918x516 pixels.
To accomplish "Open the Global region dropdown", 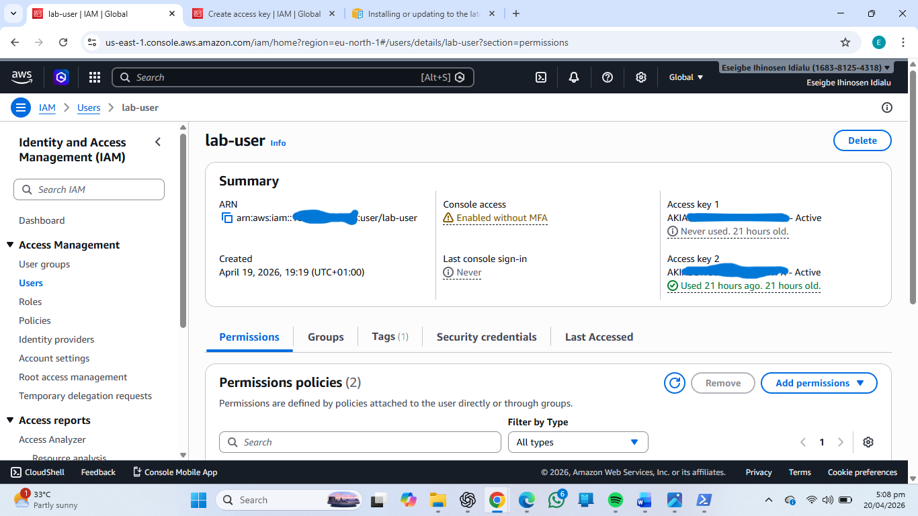I will point(686,77).
